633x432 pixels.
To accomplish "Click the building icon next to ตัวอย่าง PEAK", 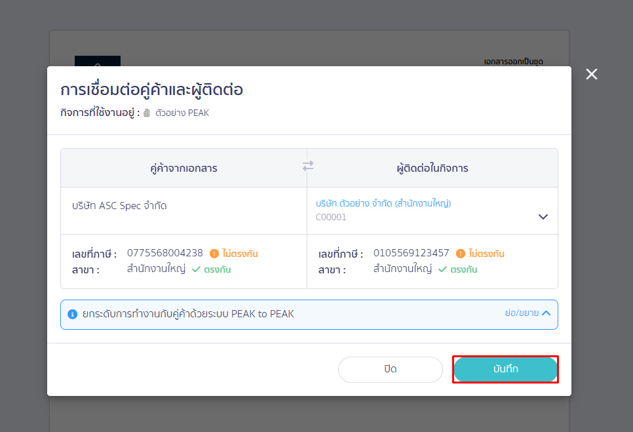I will [x=147, y=113].
